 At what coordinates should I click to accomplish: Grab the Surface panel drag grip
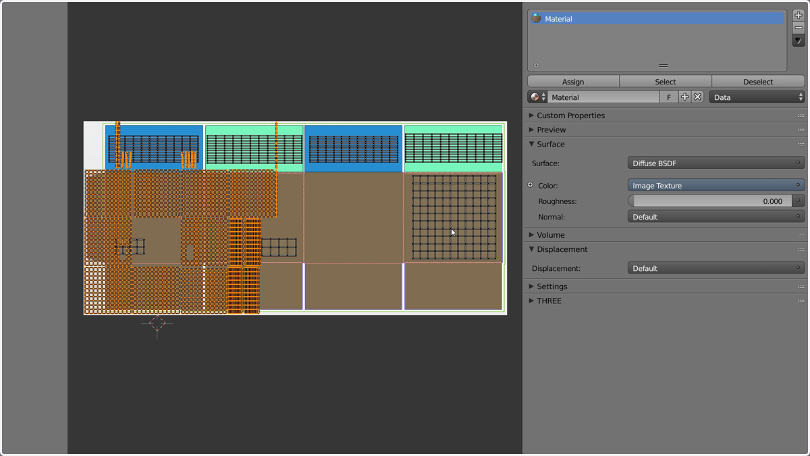click(x=801, y=144)
